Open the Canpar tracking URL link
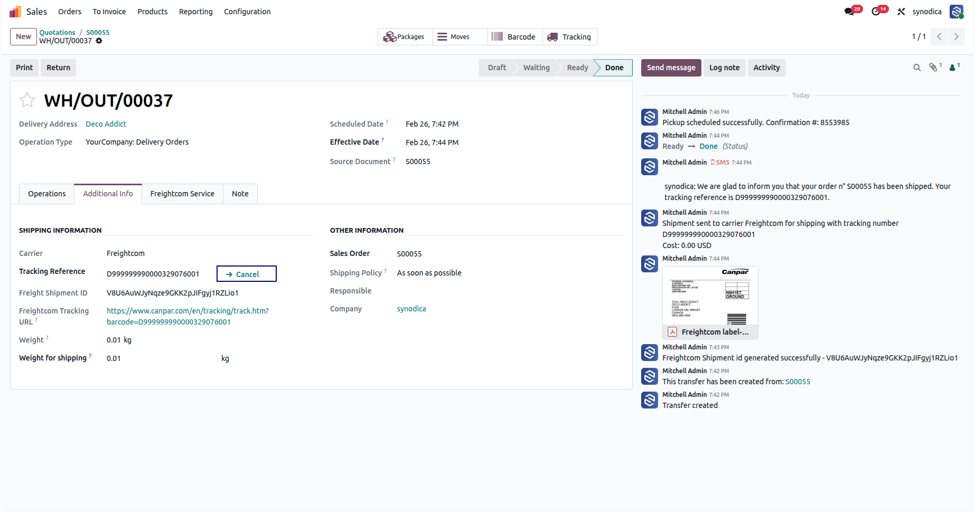 187,316
